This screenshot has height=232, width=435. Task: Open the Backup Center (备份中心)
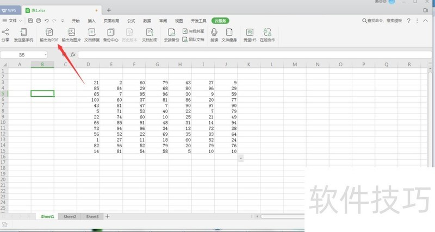pyautogui.click(x=111, y=35)
